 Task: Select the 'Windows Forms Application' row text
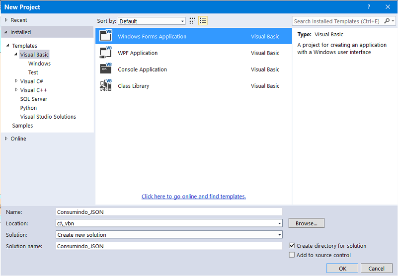[x=152, y=36]
